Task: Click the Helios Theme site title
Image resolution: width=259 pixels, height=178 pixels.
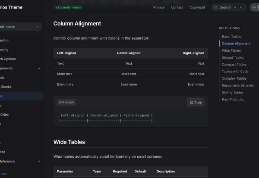Action: (11, 7)
